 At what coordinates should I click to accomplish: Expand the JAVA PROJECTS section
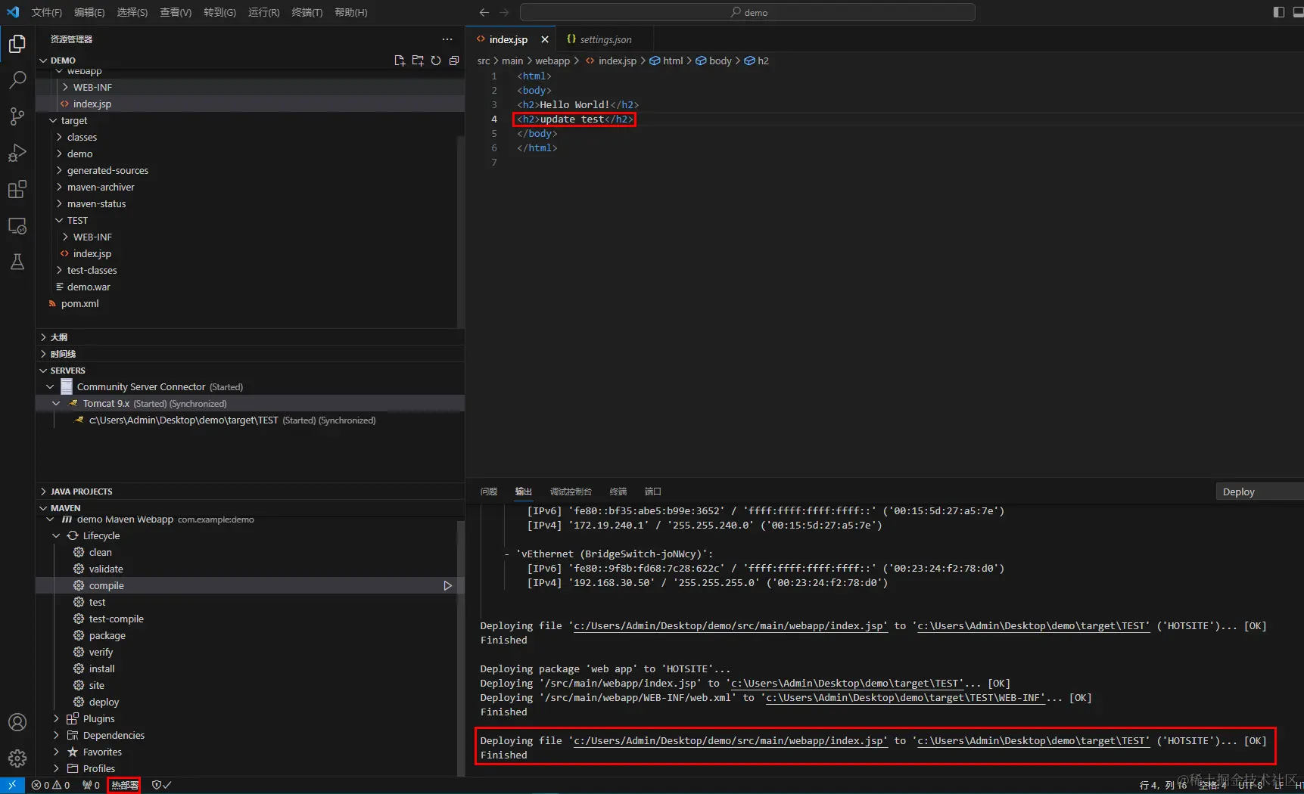coord(43,492)
